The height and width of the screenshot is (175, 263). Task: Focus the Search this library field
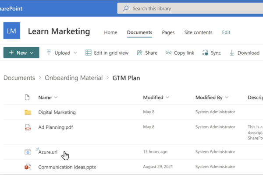[190, 8]
